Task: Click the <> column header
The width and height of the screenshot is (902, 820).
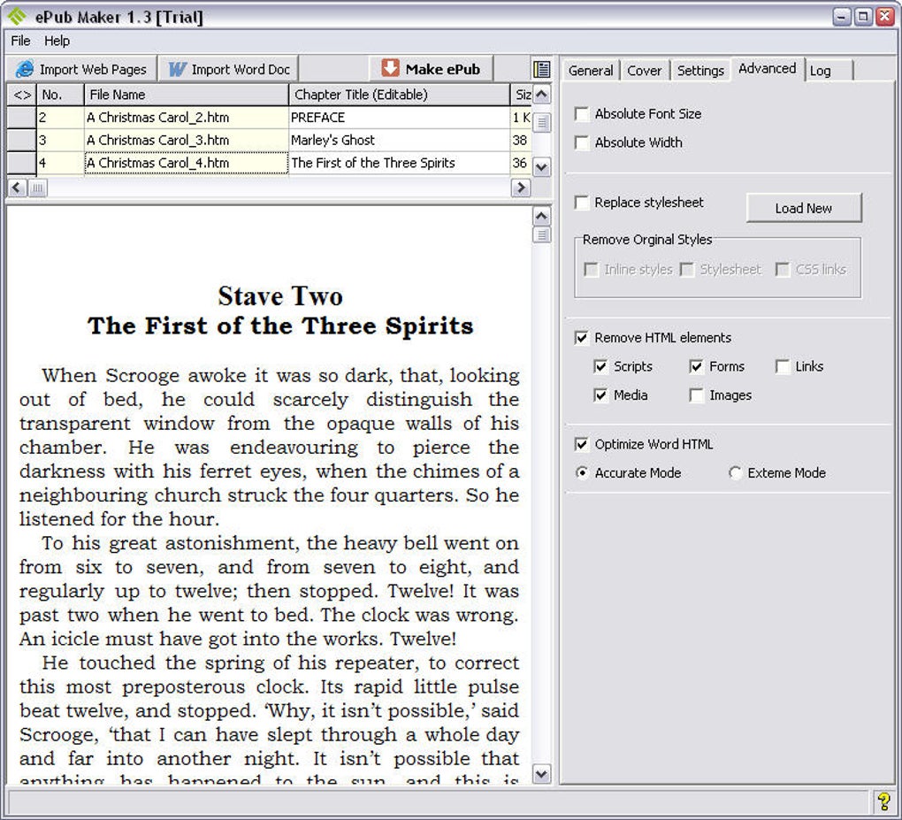Action: tap(22, 95)
